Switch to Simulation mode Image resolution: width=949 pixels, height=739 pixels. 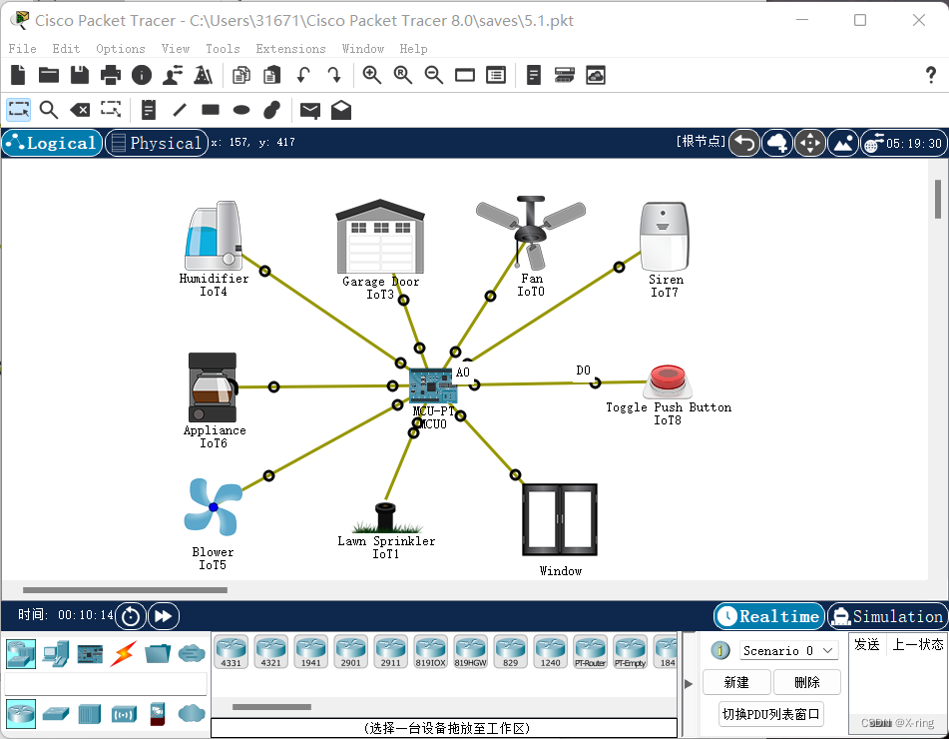tap(887, 616)
